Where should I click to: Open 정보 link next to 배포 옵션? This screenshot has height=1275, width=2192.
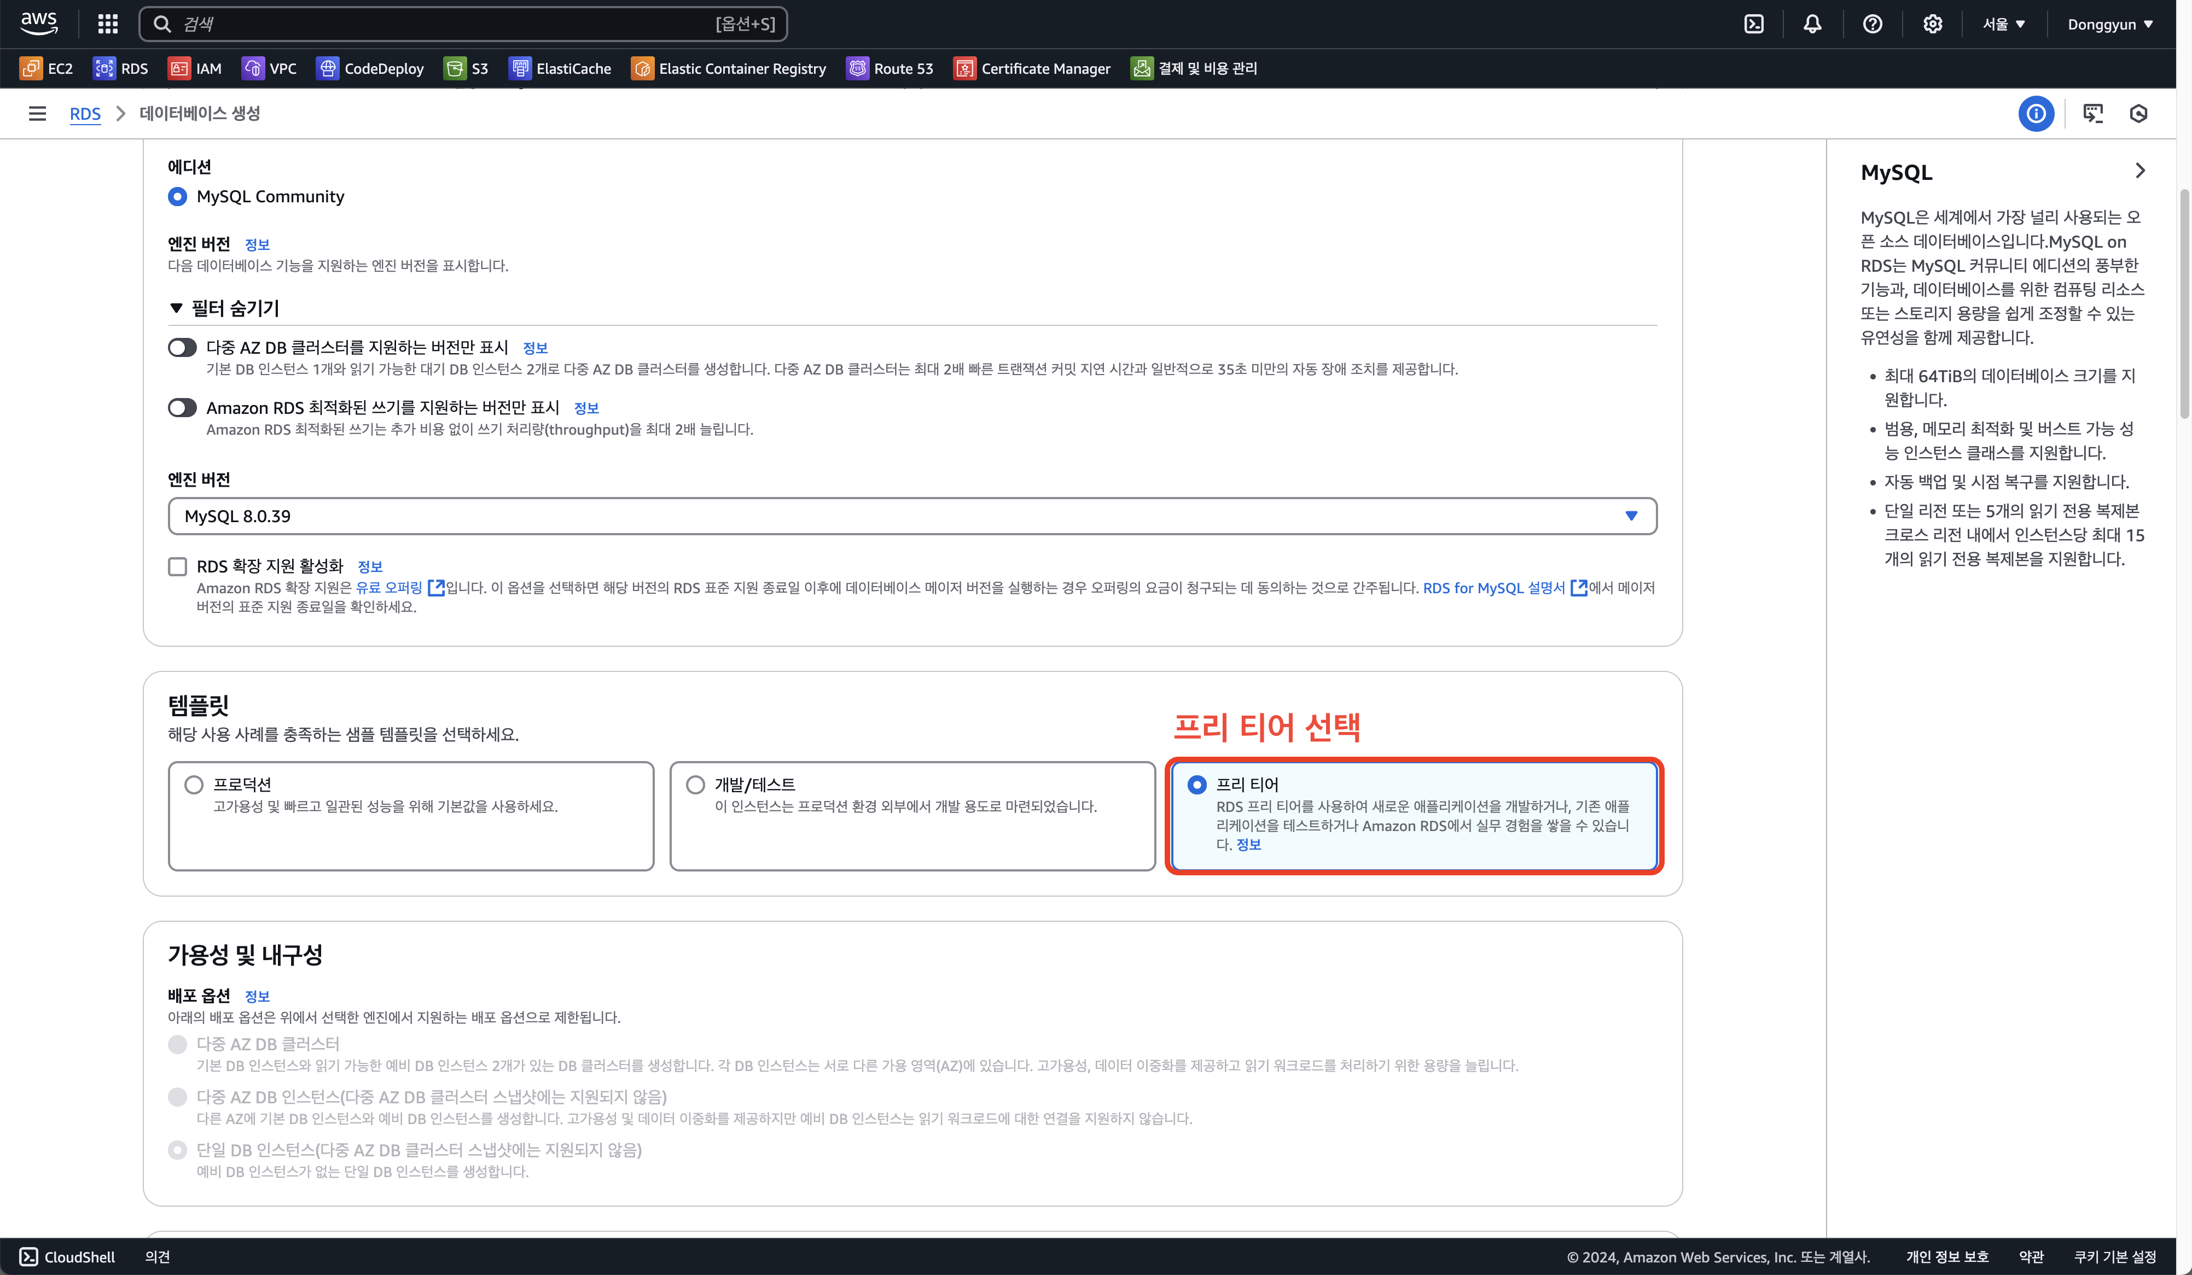tap(258, 996)
